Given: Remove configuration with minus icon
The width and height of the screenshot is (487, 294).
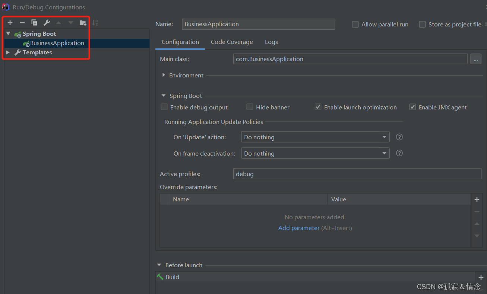Looking at the screenshot, I should tap(22, 23).
